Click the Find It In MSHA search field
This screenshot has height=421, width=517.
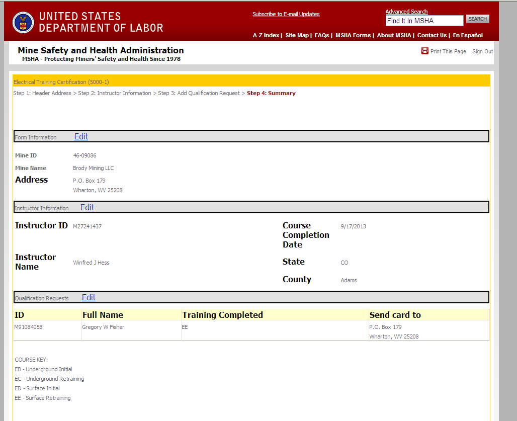coord(424,21)
